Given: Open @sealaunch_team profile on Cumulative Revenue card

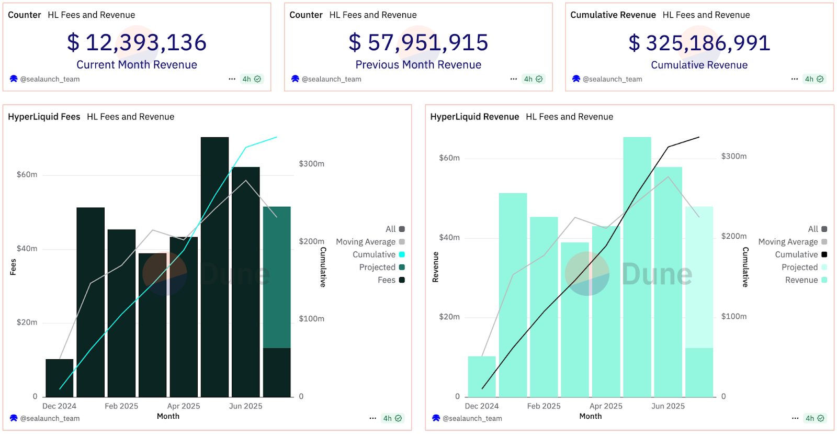Looking at the screenshot, I should pyautogui.click(x=612, y=79).
